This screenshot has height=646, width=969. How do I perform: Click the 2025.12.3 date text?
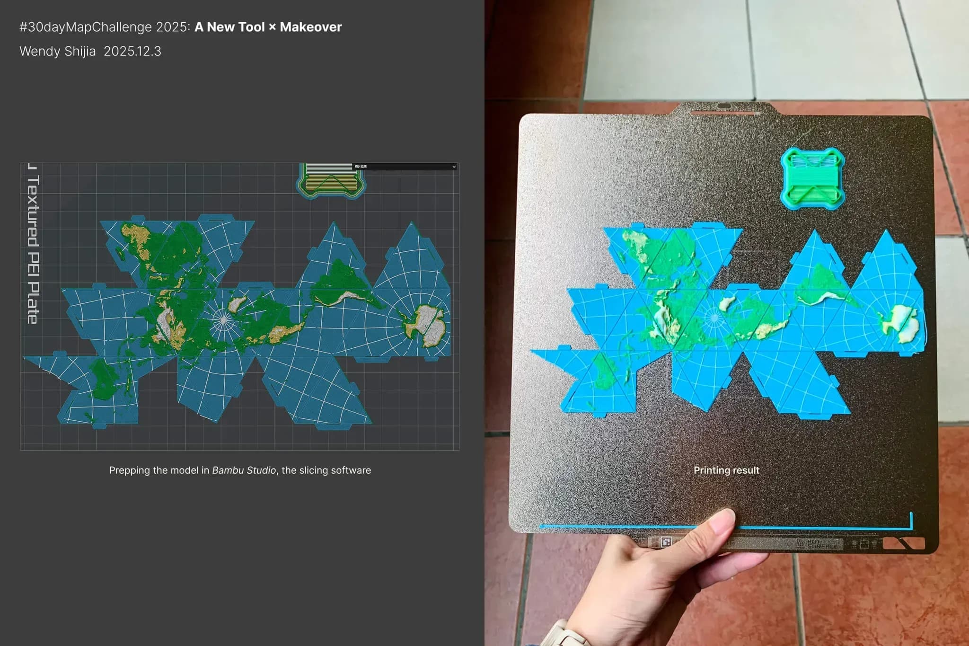132,51
